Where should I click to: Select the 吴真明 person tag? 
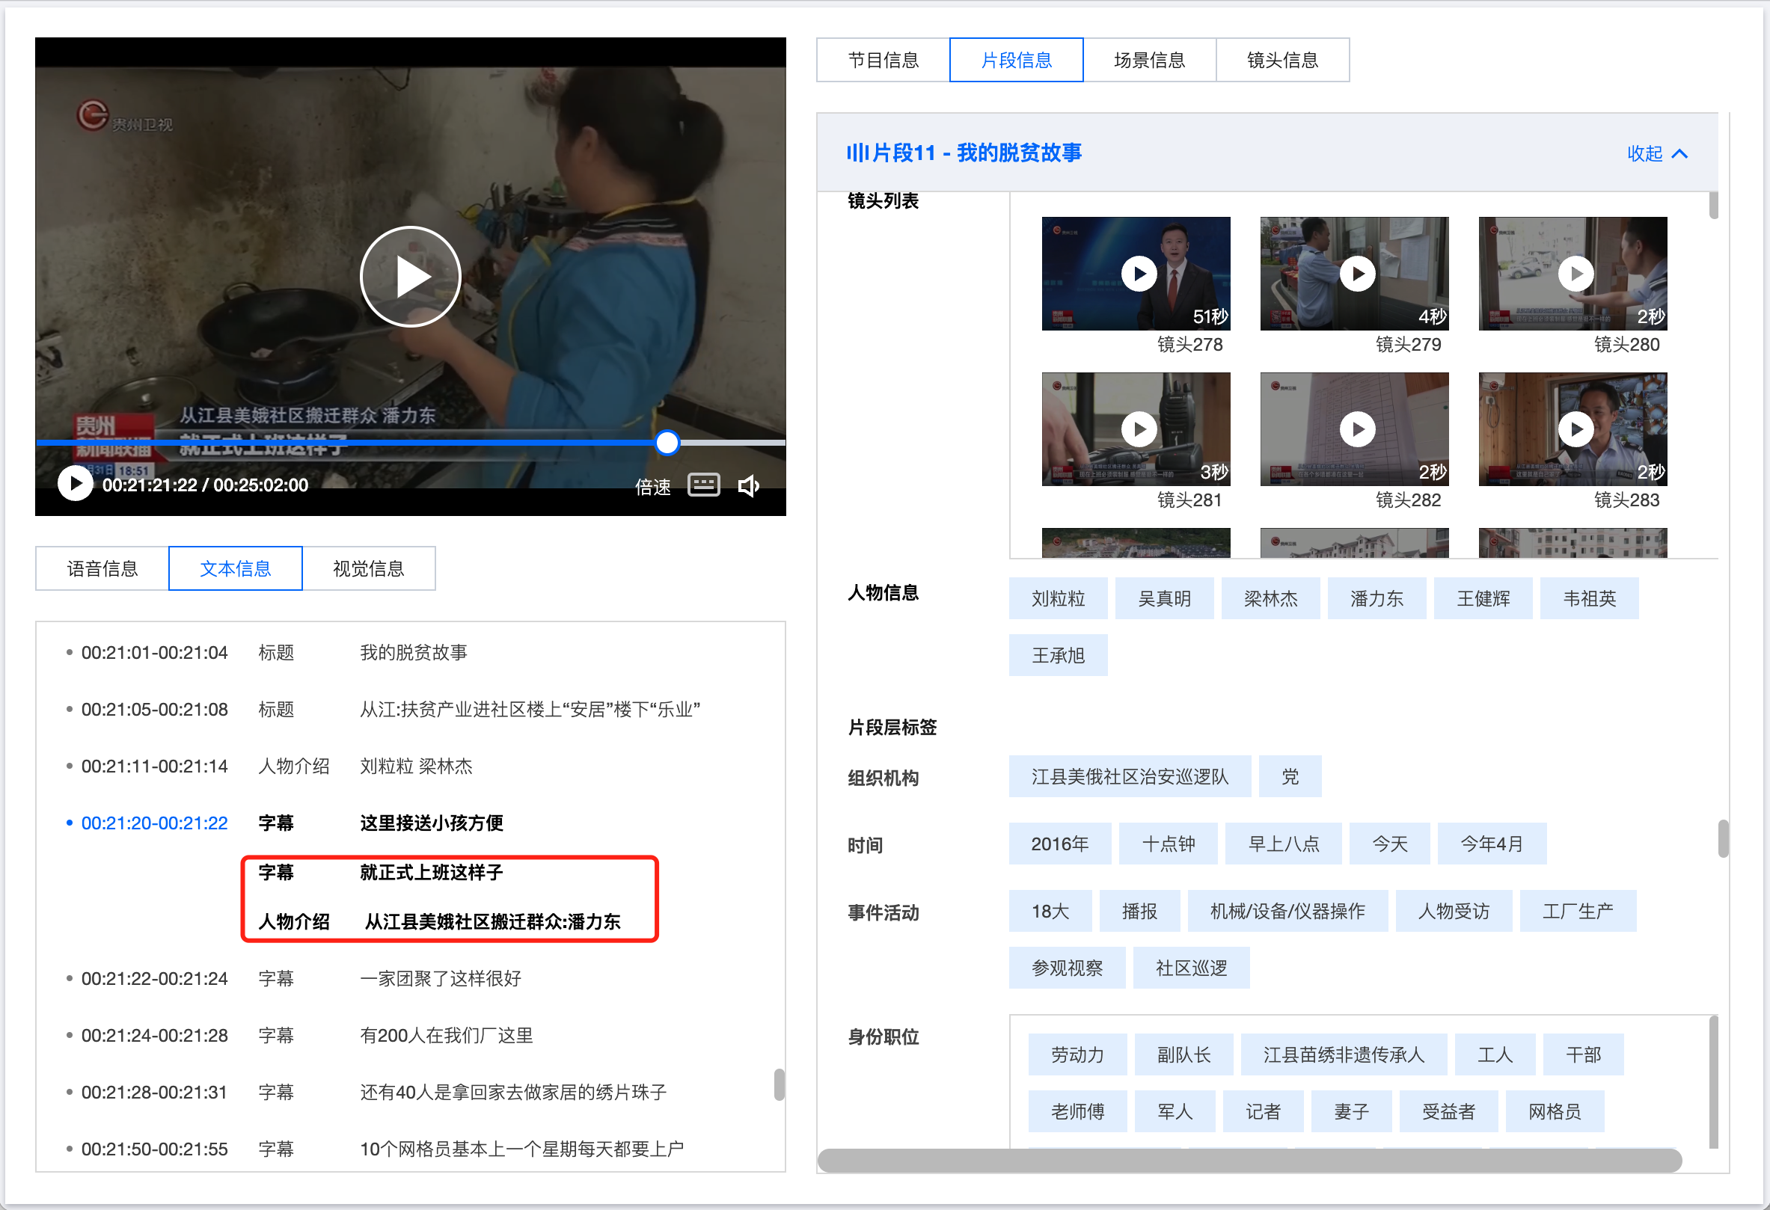point(1164,598)
